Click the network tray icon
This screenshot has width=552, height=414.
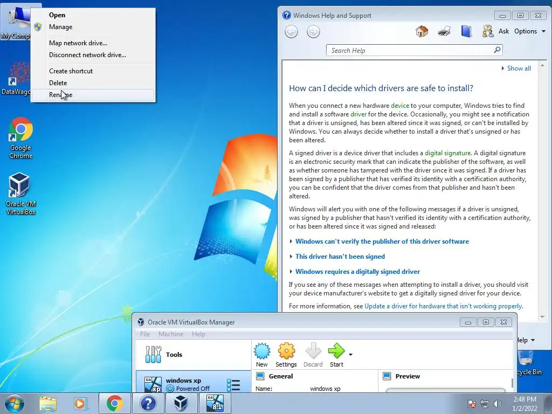(x=485, y=404)
